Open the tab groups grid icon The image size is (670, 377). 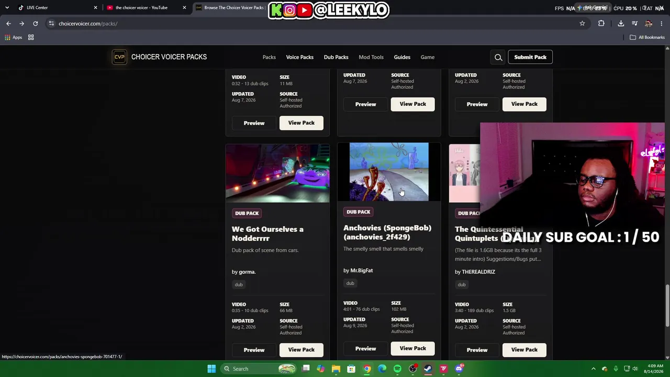click(x=31, y=37)
